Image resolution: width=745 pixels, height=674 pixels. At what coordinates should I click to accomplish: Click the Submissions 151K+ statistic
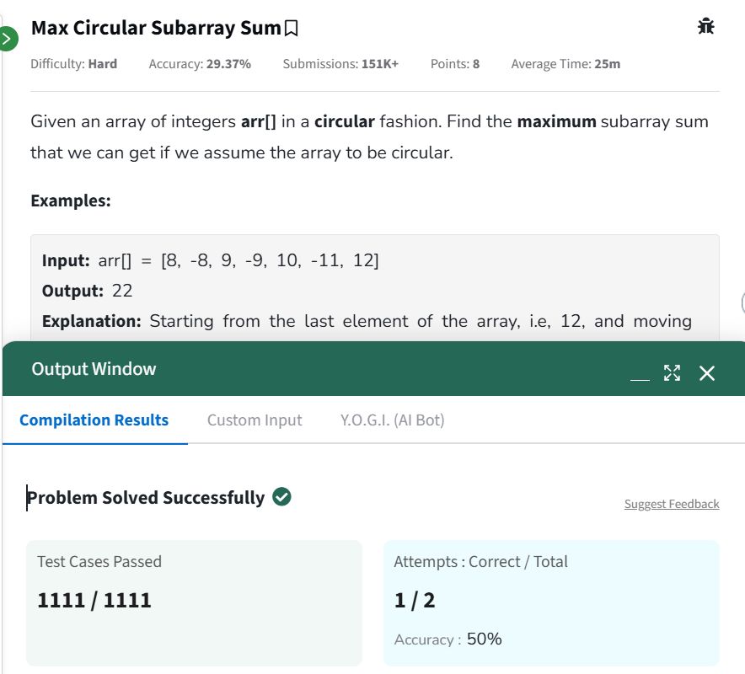(x=340, y=64)
